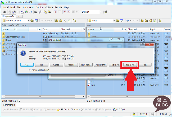Click Yes to All button
This screenshot has height=117, width=172.
coord(130,65)
